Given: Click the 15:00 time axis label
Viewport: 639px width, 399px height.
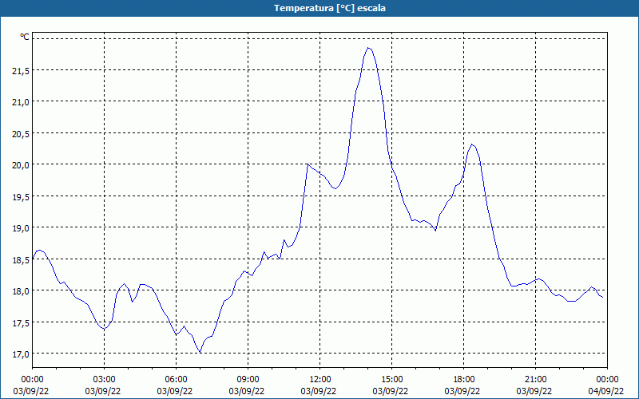Looking at the screenshot, I should tap(391, 380).
